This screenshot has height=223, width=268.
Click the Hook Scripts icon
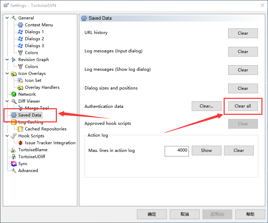[x=14, y=136]
